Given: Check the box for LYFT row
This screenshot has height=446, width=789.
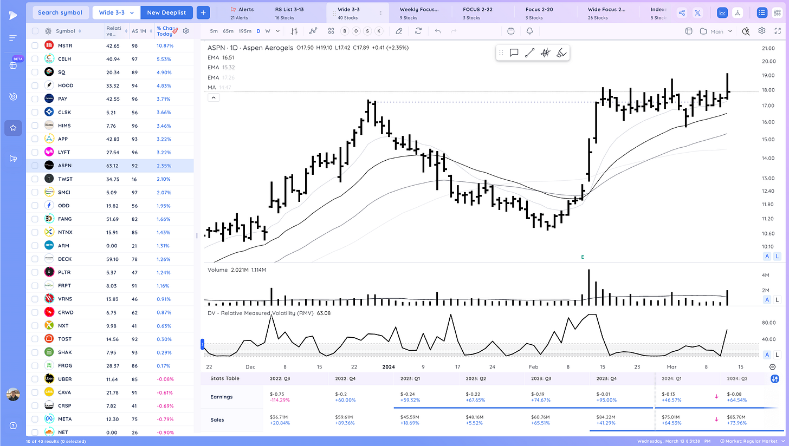Looking at the screenshot, I should 35,152.
